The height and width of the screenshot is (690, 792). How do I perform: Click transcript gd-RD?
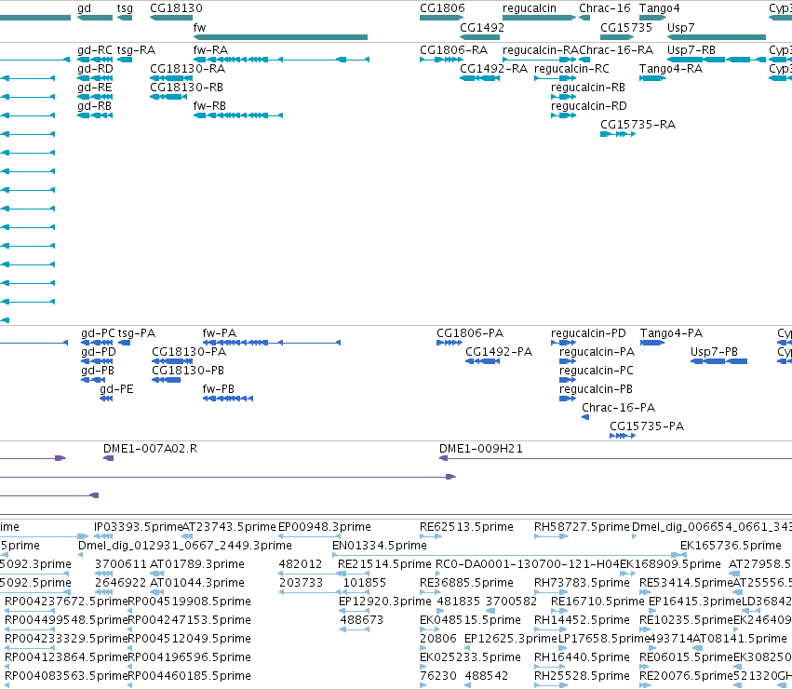[x=95, y=78]
